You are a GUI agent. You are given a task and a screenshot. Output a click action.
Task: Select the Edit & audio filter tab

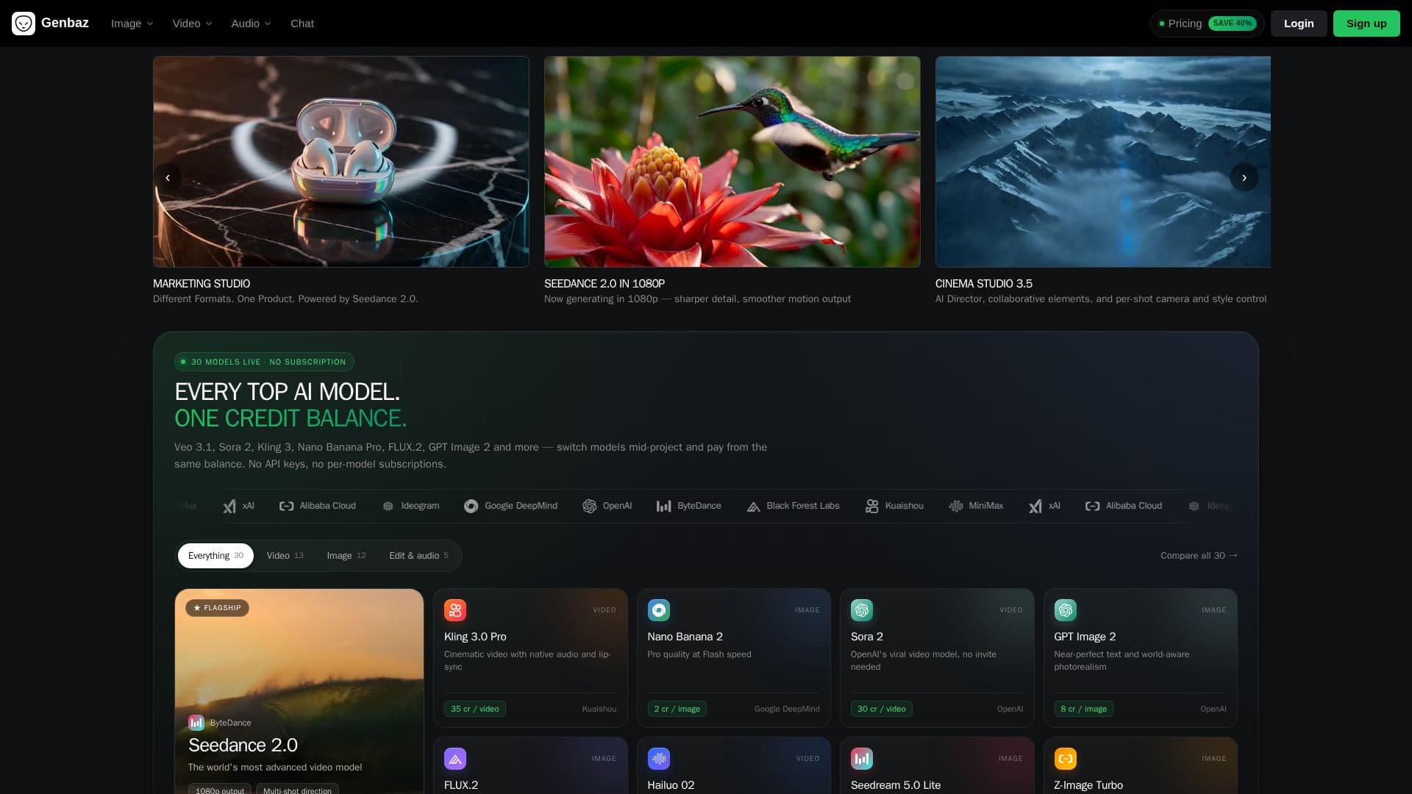click(x=418, y=556)
